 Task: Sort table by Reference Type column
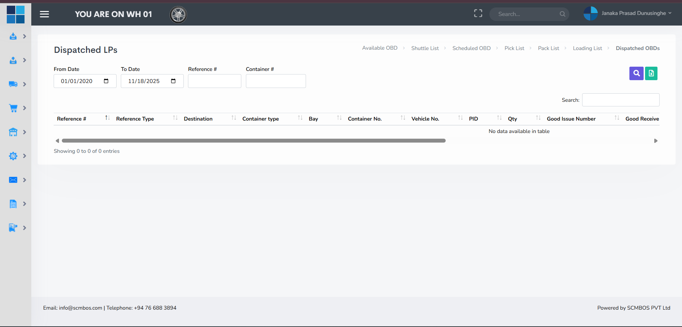[135, 119]
